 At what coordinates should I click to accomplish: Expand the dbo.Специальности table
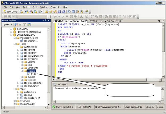(x=18, y=56)
